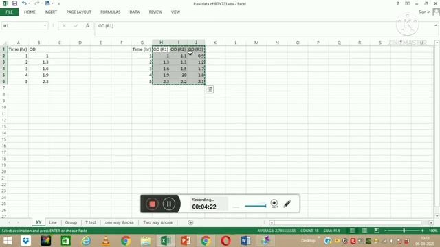
Task: Select column K header
Action: click(x=215, y=43)
